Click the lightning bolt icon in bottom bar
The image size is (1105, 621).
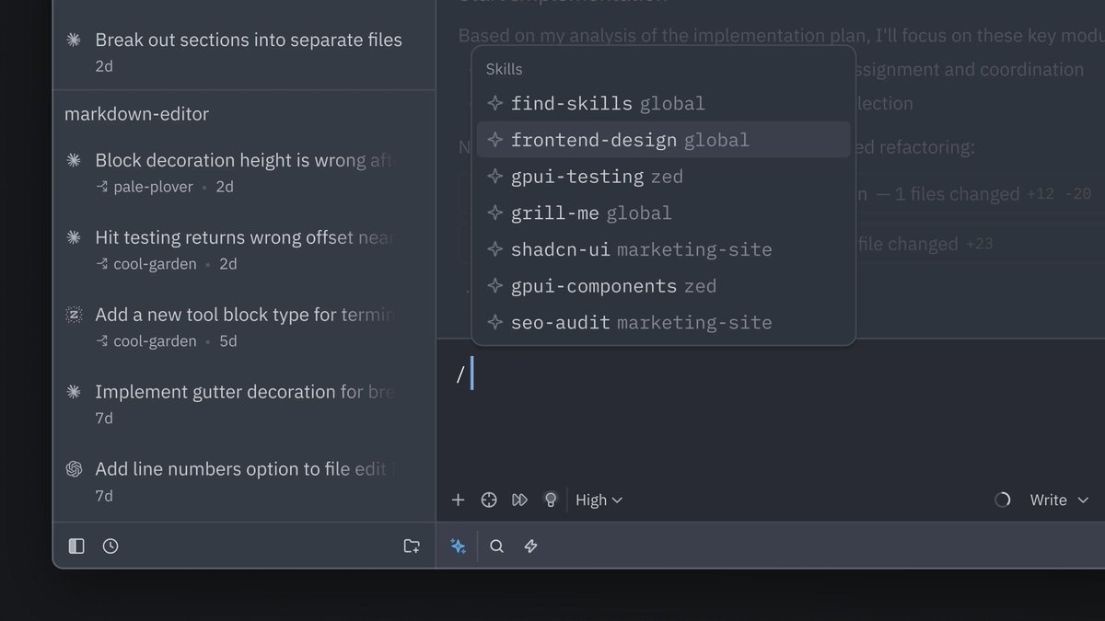pos(530,546)
